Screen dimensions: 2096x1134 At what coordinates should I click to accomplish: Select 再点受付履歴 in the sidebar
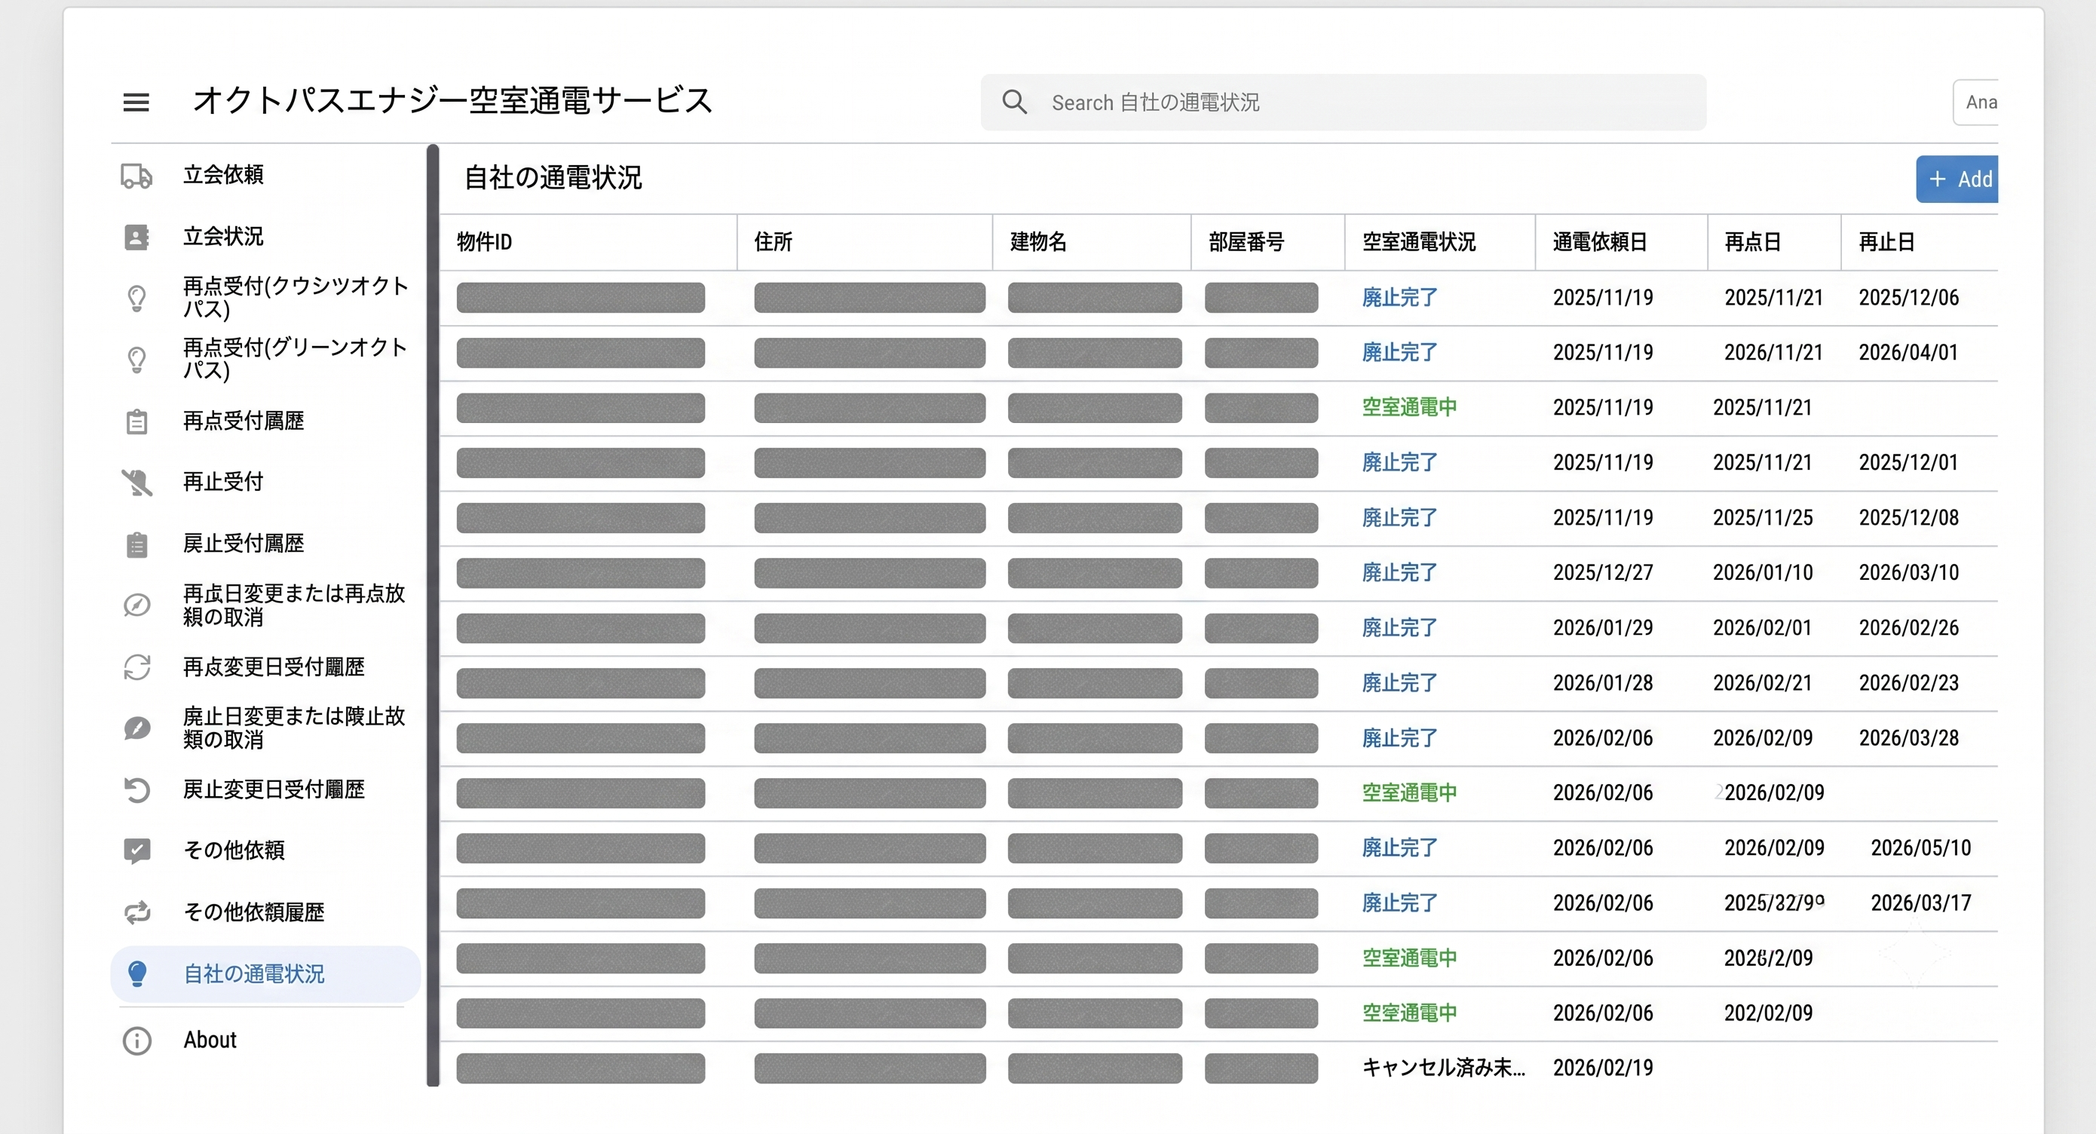pyautogui.click(x=244, y=421)
